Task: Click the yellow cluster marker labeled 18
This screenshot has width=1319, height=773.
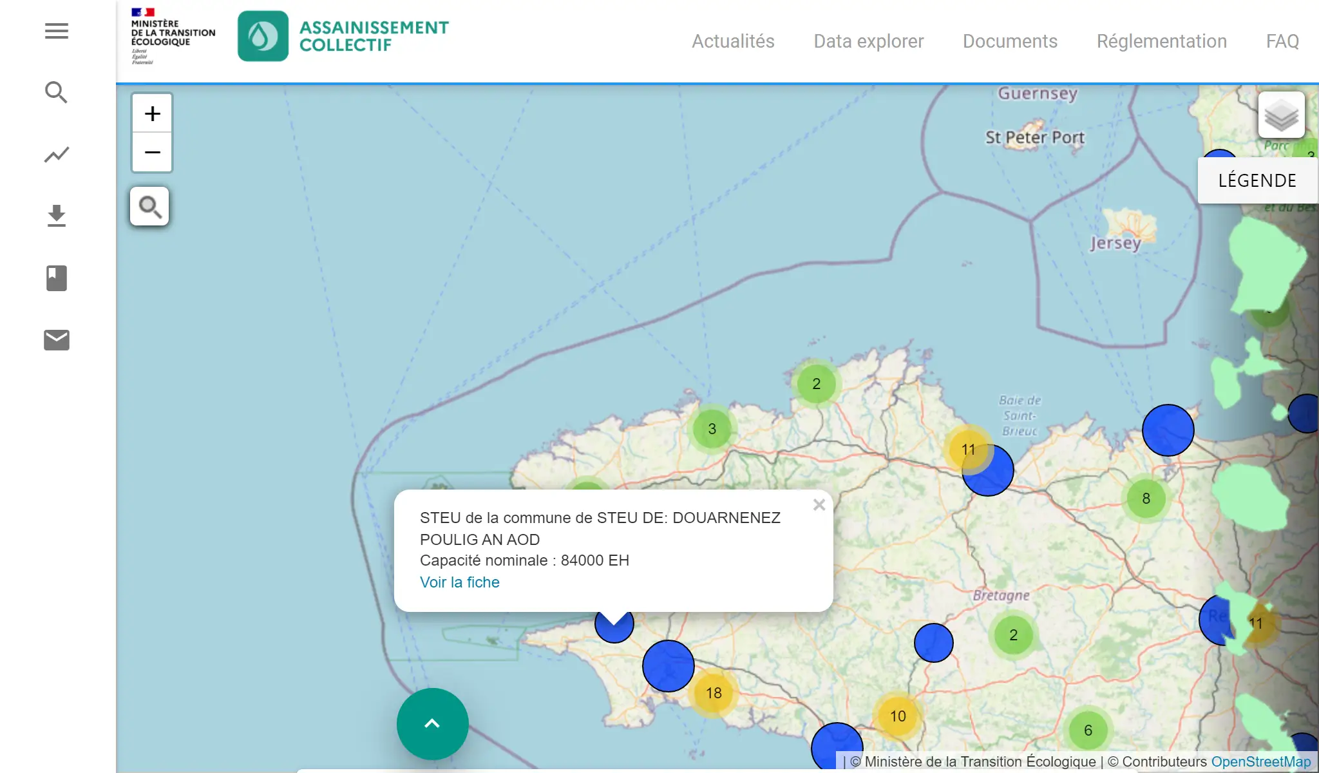Action: (713, 692)
